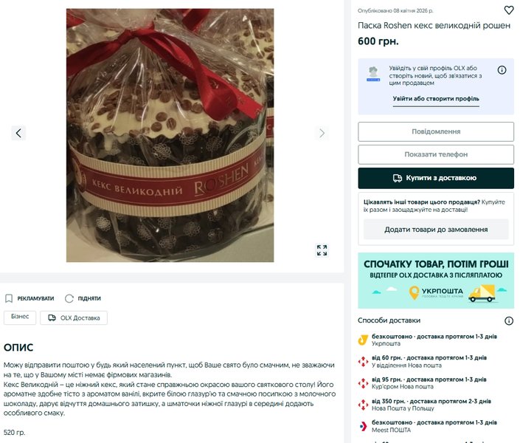Select the OLX Доставка tag
The image size is (520, 443).
point(74,317)
